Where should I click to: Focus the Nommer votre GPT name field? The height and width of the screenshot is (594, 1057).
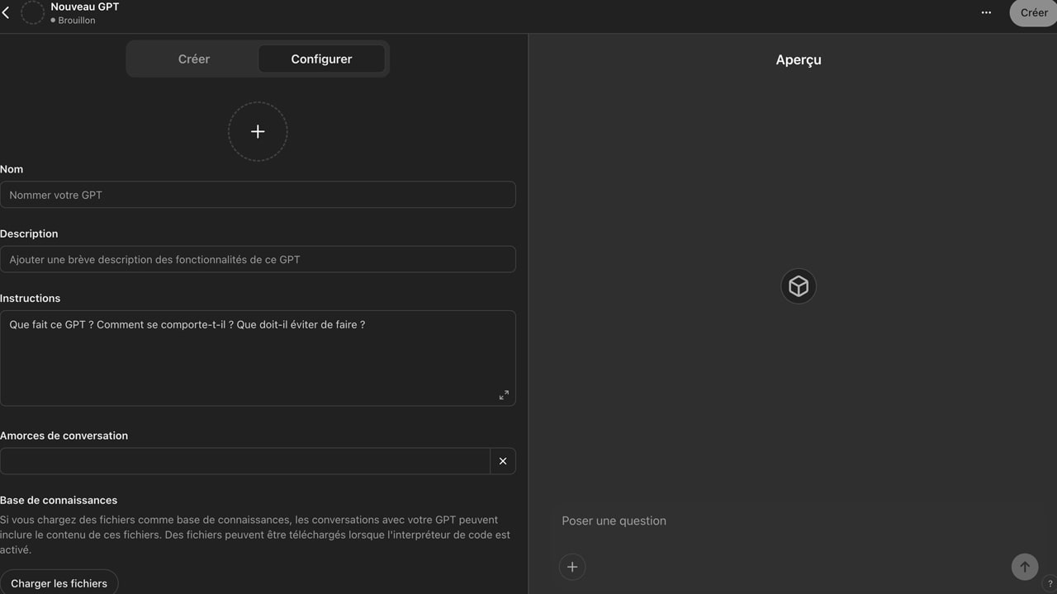pos(258,195)
